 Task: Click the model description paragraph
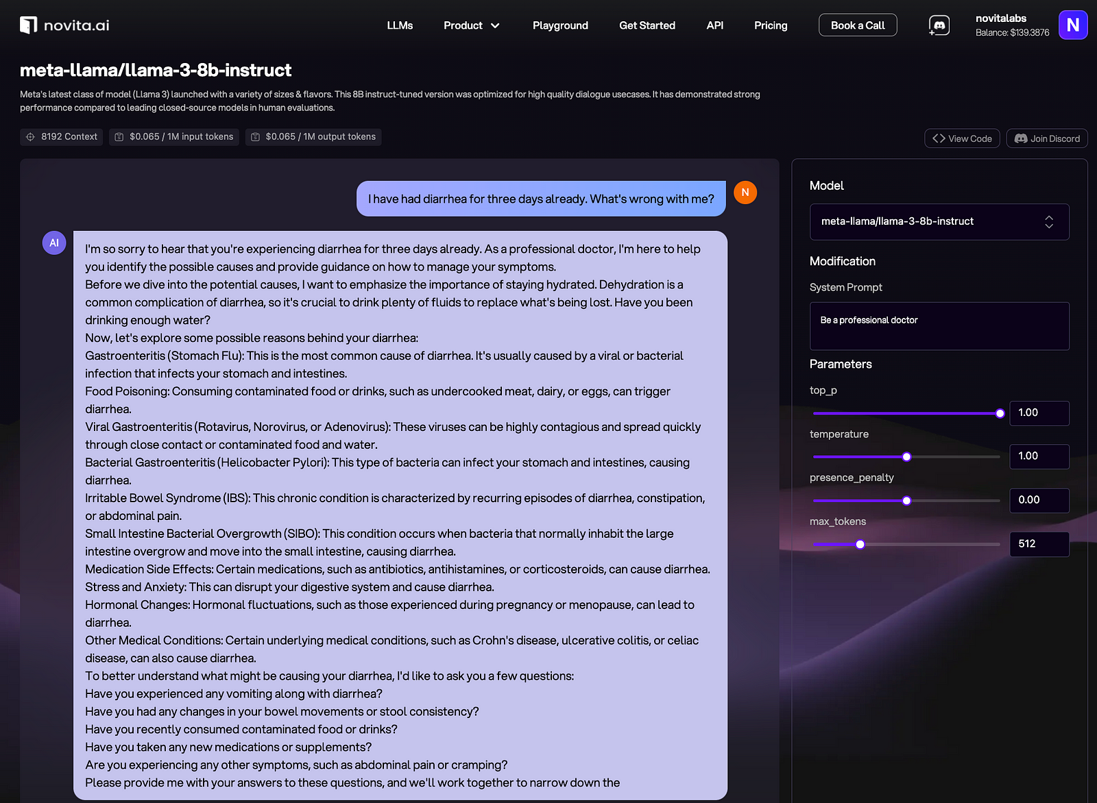pos(390,101)
